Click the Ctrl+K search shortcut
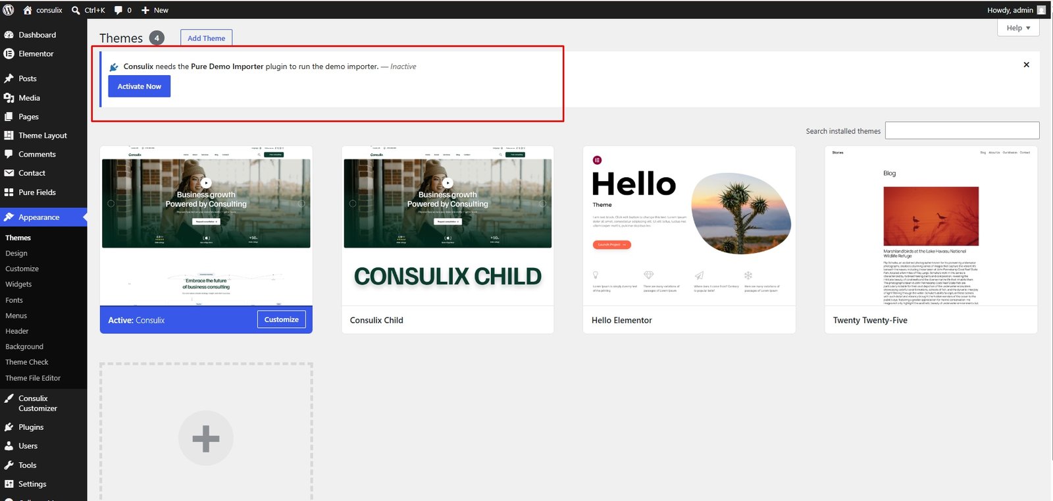1053x501 pixels. pos(95,10)
